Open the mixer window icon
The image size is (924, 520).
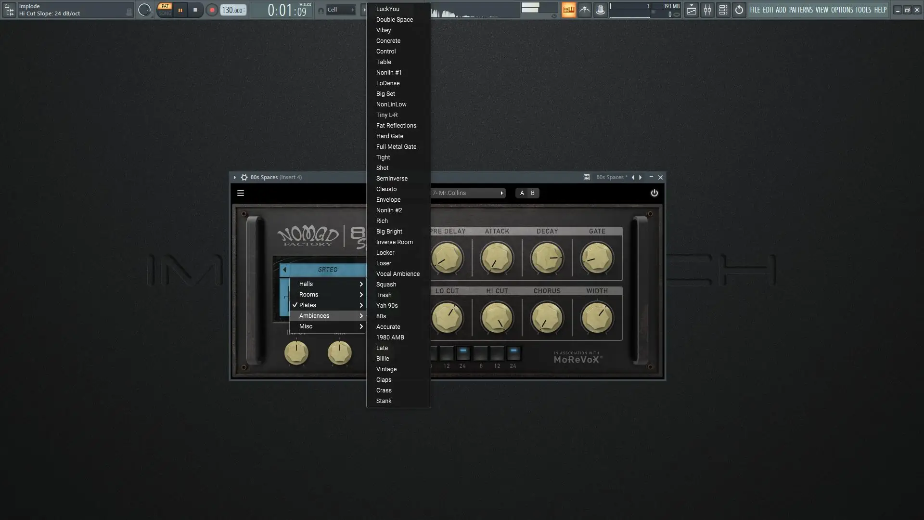tap(707, 10)
